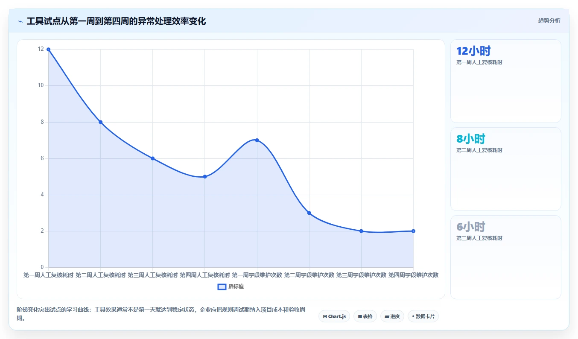
Task: Click the data point for 第二周字段维护次数
Action: [309, 213]
